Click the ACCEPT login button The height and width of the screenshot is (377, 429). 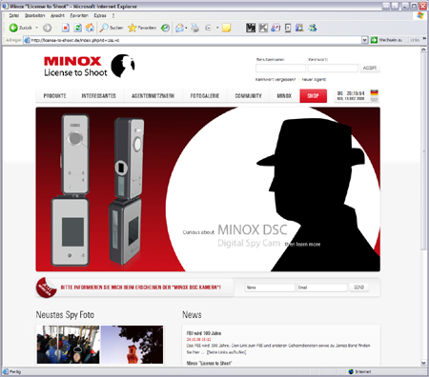click(370, 68)
